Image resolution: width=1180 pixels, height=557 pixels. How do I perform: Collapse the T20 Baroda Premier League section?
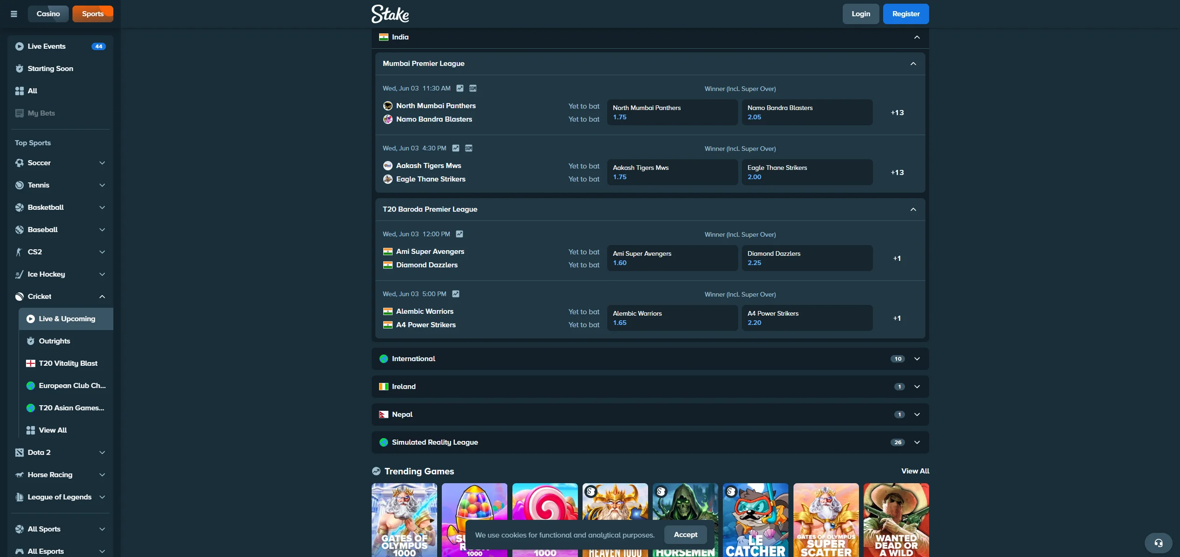click(913, 209)
